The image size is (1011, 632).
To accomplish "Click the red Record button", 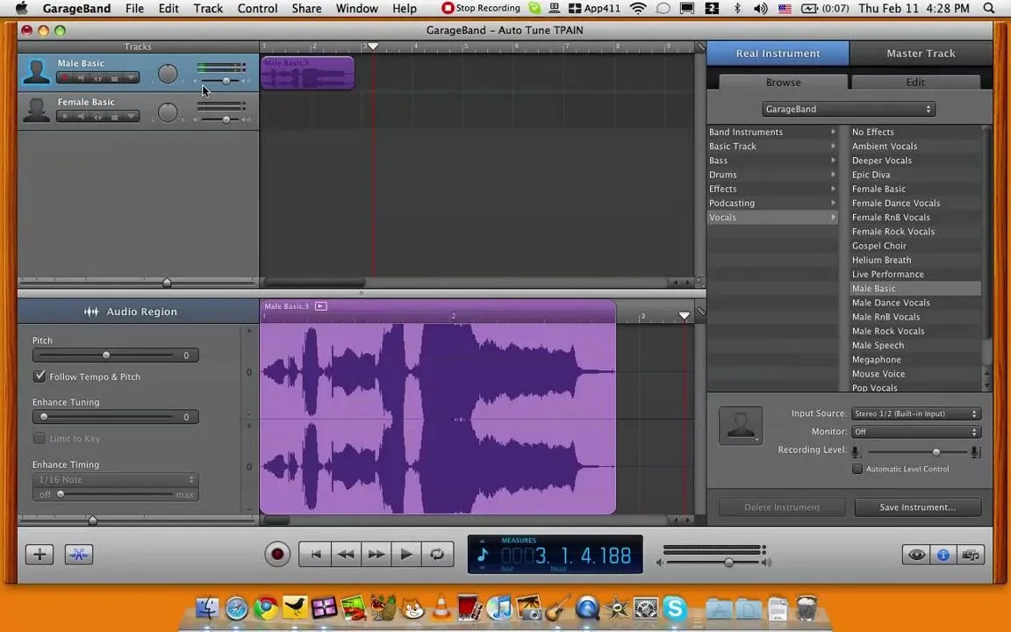I will pos(277,555).
